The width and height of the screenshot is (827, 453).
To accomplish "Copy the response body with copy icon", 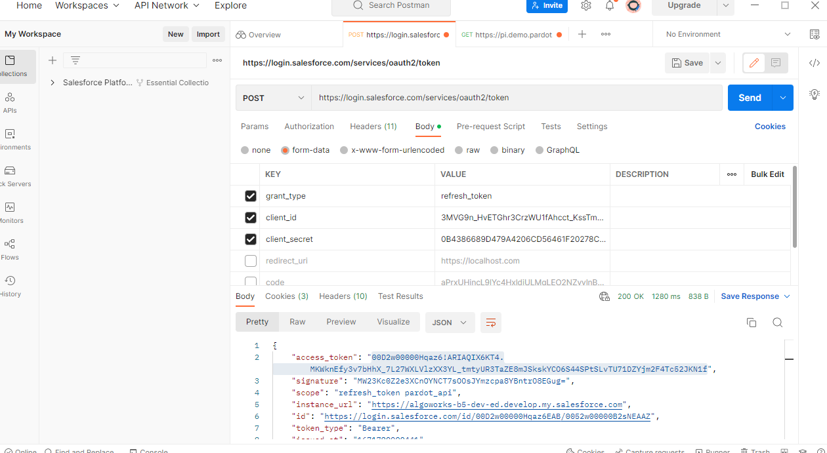I will click(x=752, y=323).
